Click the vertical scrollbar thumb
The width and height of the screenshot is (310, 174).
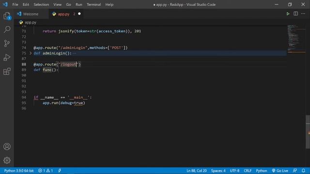tap(308, 132)
